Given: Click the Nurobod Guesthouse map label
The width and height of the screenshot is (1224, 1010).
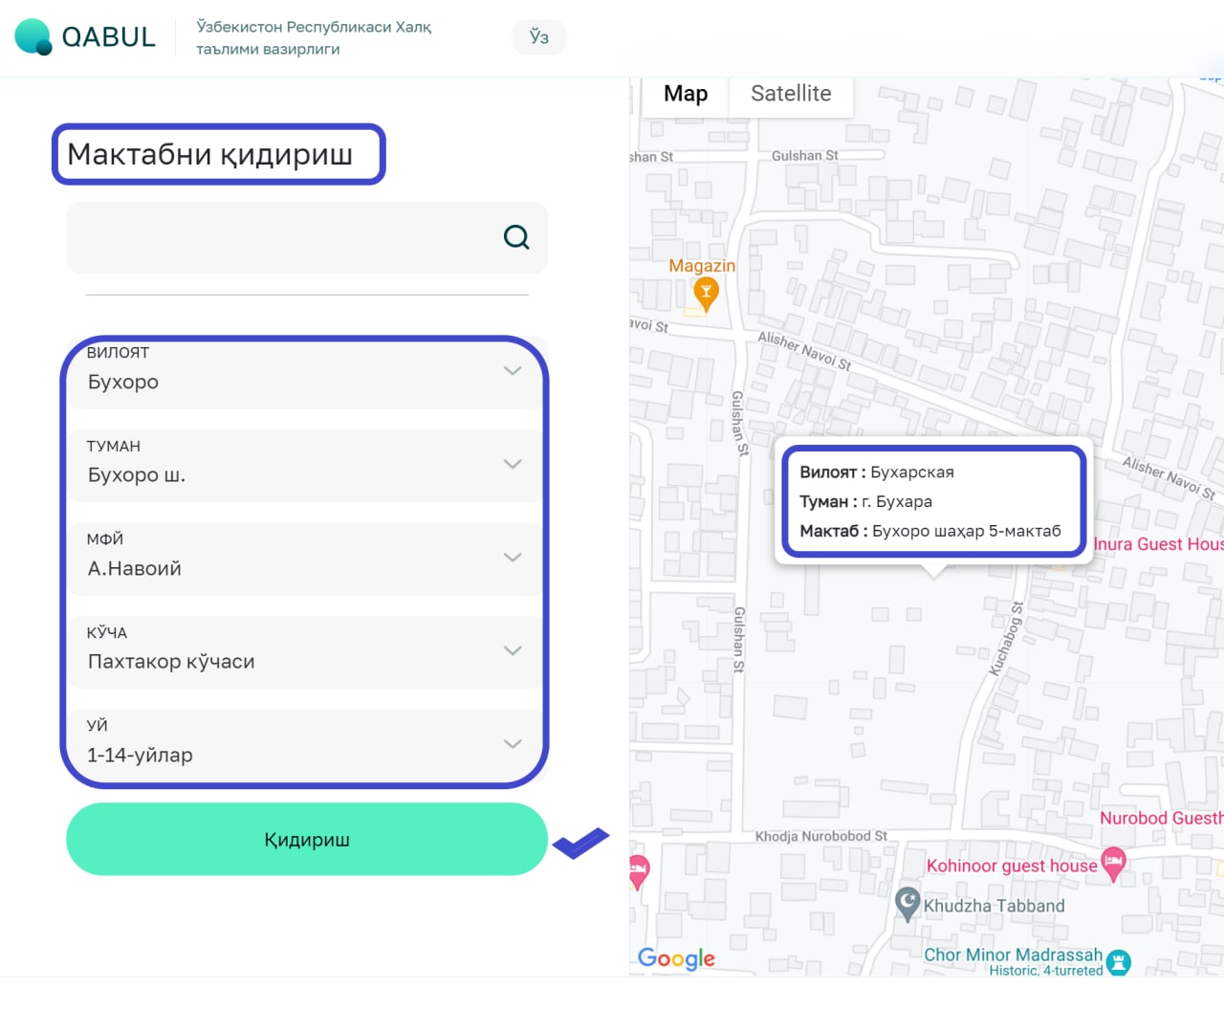Looking at the screenshot, I should (x=1161, y=818).
